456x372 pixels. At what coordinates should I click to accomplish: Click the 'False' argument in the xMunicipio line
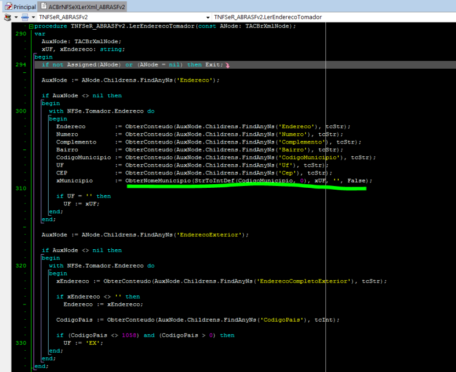click(356, 181)
